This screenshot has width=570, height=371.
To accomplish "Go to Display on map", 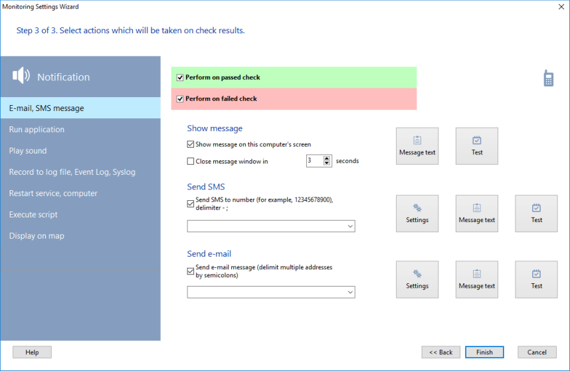I will tap(37, 236).
